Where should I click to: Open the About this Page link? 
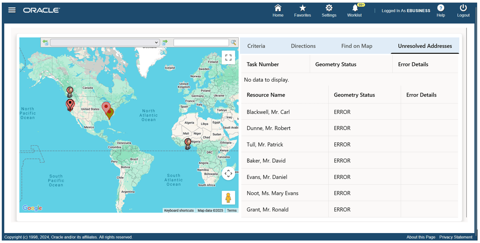coord(421,237)
